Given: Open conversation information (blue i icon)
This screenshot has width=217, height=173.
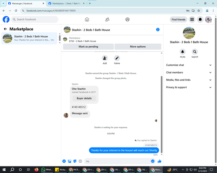Looking at the screenshot, I should coord(158,29).
